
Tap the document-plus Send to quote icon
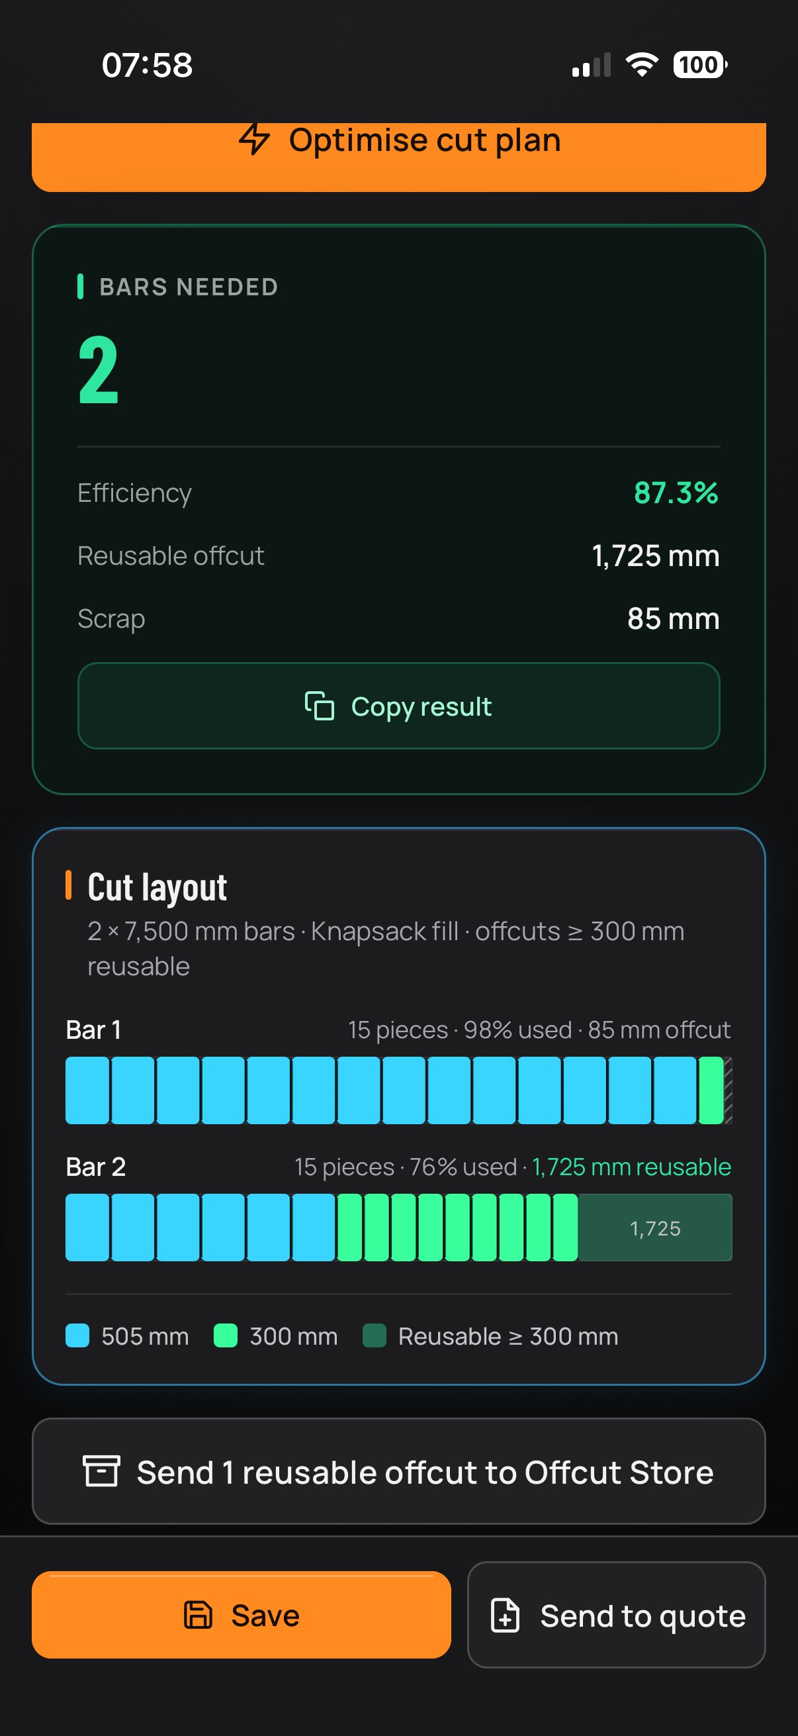coord(505,1615)
